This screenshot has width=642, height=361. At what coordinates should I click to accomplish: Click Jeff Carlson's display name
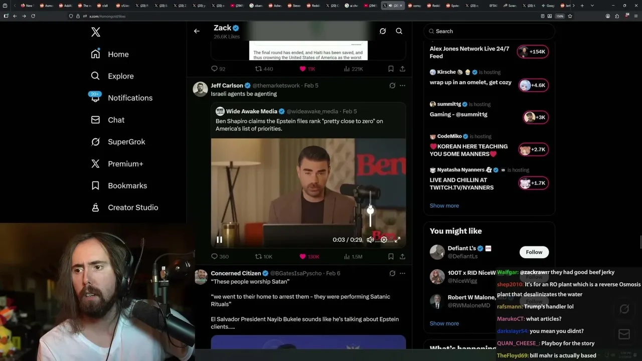click(x=227, y=86)
